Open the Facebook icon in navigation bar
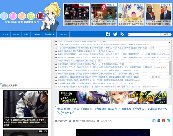The height and width of the screenshot is (136, 173). (x=108, y=34)
